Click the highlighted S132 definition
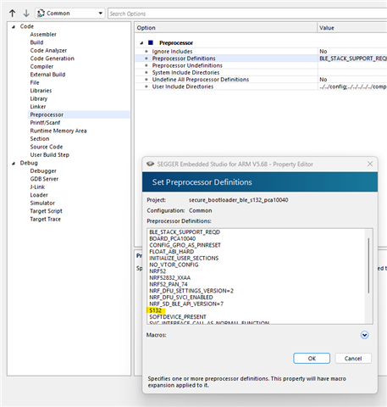The image size is (387, 407). click(x=156, y=310)
